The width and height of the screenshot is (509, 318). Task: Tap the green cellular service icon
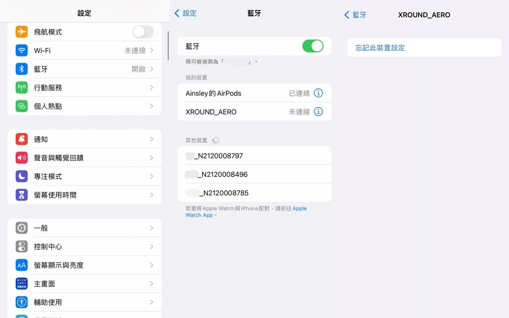pyautogui.click(x=22, y=88)
